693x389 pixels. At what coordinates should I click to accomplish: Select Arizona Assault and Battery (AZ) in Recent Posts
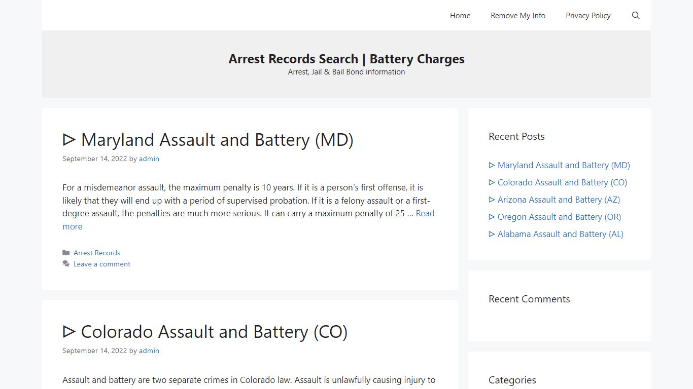pos(554,200)
